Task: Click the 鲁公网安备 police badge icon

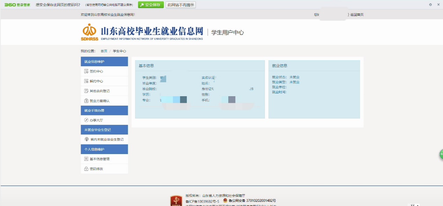Action: tap(225, 200)
